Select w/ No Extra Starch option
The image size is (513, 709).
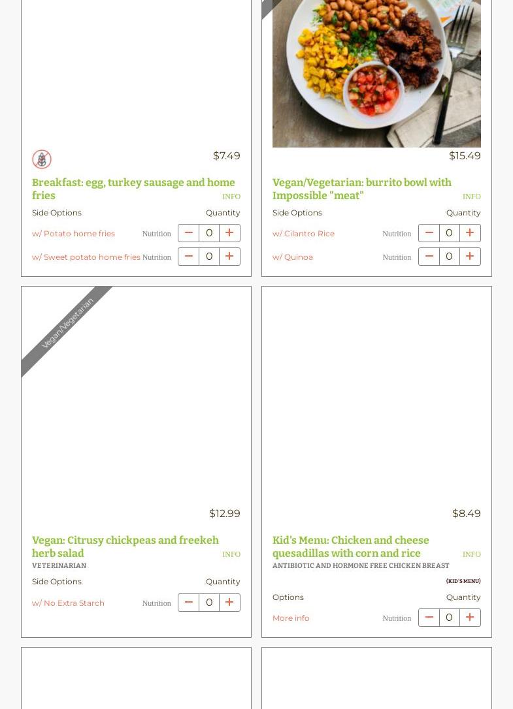click(68, 603)
